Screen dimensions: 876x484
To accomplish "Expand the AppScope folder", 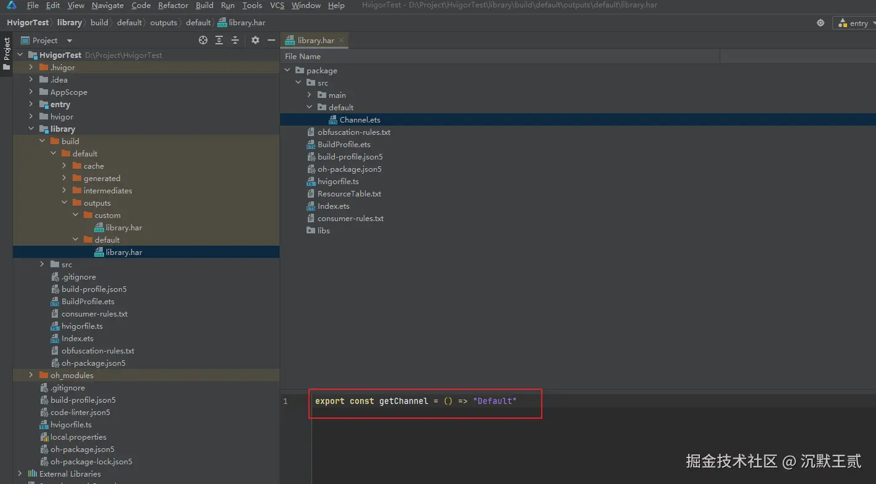I will (31, 92).
